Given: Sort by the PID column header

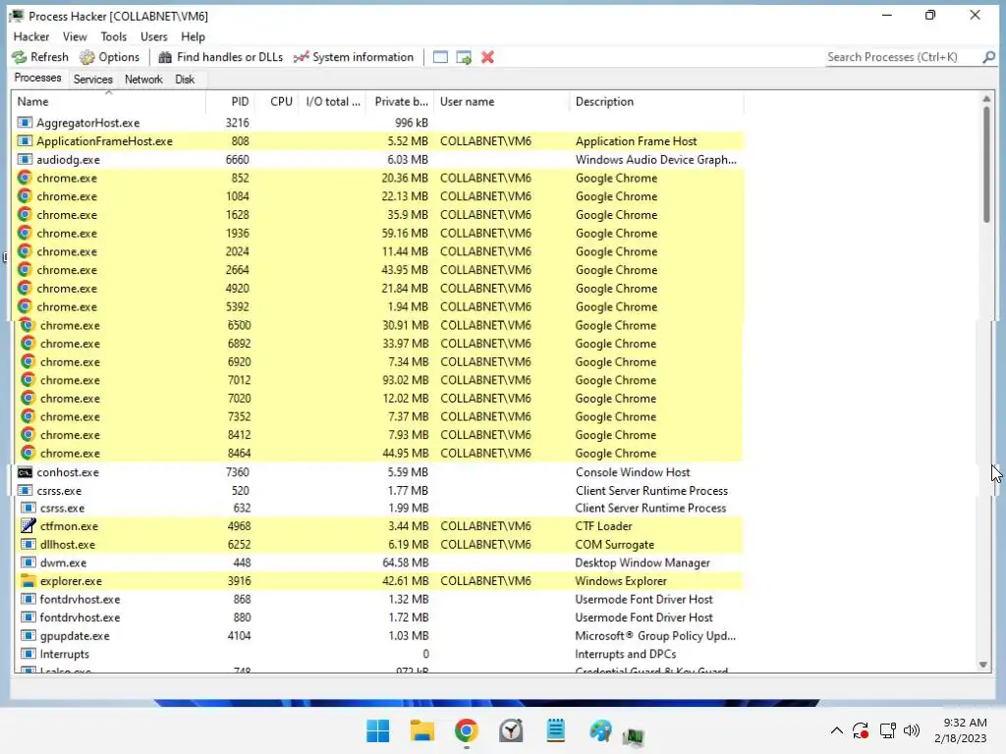Looking at the screenshot, I should [x=230, y=101].
